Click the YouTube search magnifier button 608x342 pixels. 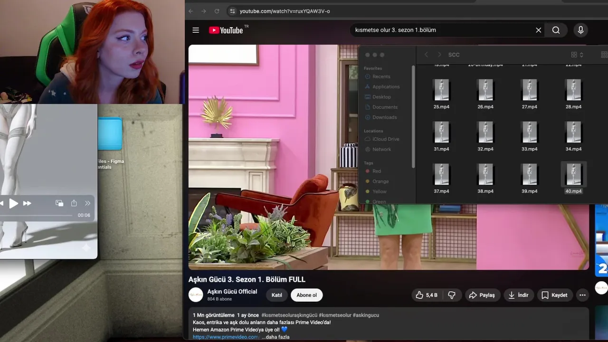click(x=556, y=30)
